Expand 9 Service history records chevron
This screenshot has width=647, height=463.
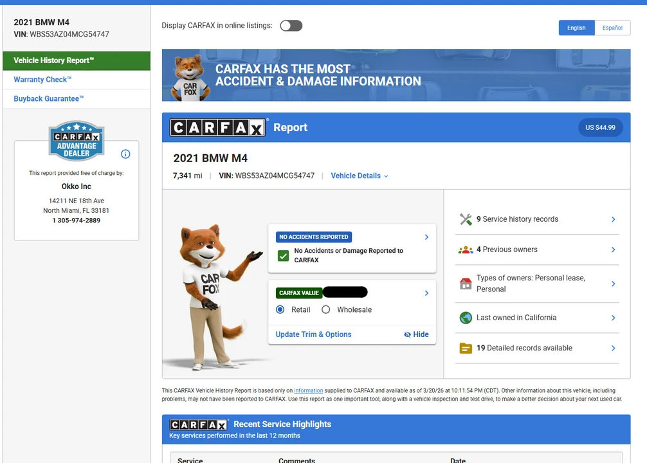613,219
